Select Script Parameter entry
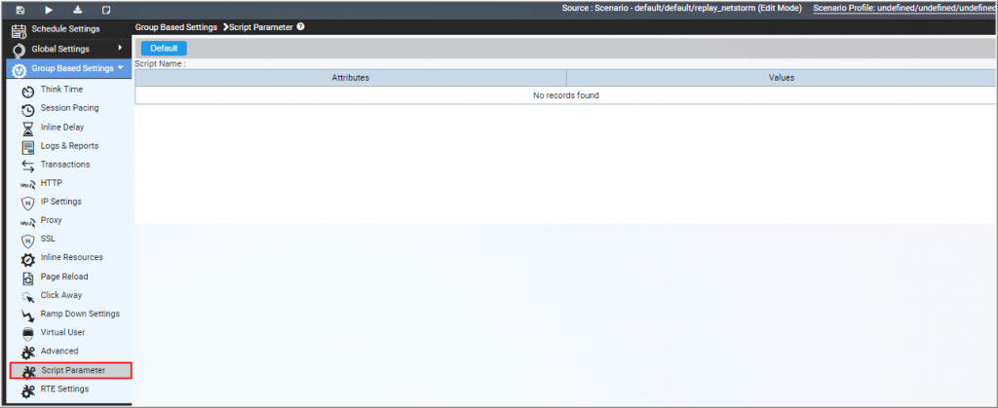Screen dimensions: 998x408 [70, 370]
